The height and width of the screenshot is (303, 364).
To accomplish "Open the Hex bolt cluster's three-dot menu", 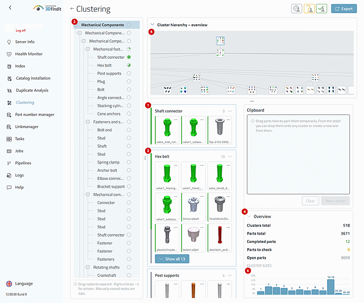I will 230,157.
